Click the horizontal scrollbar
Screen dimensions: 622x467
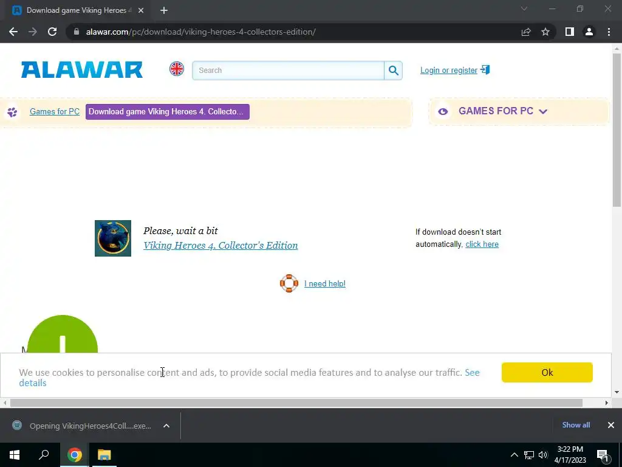tap(296, 403)
